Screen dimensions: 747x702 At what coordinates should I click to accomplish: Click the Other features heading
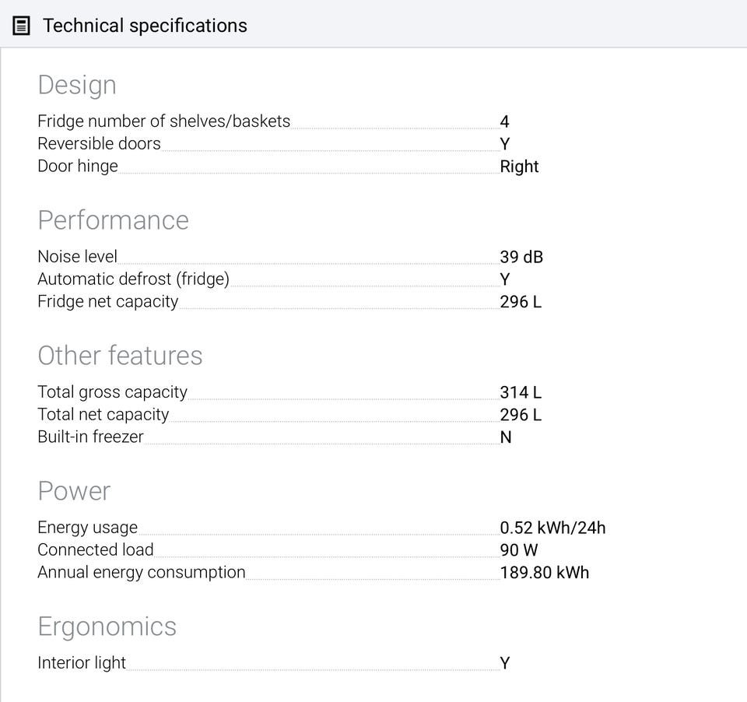(x=120, y=356)
